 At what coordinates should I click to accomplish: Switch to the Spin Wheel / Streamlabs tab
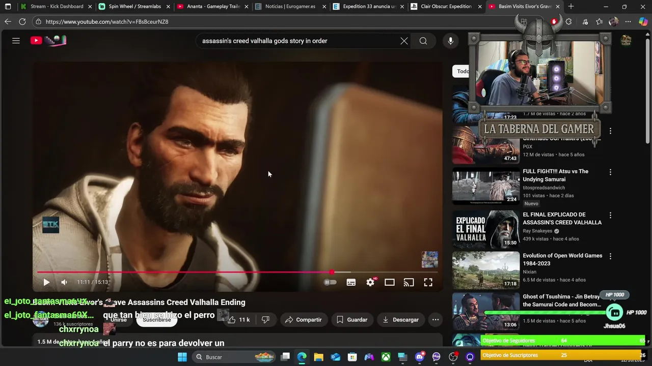tap(135, 7)
